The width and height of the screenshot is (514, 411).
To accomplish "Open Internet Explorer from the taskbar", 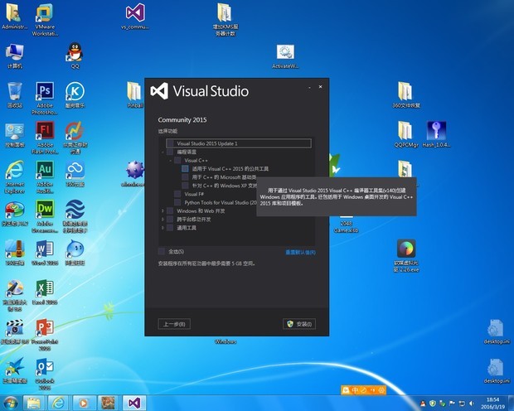I will tap(59, 403).
